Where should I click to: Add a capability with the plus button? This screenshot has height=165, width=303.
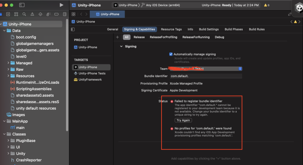point(117,37)
